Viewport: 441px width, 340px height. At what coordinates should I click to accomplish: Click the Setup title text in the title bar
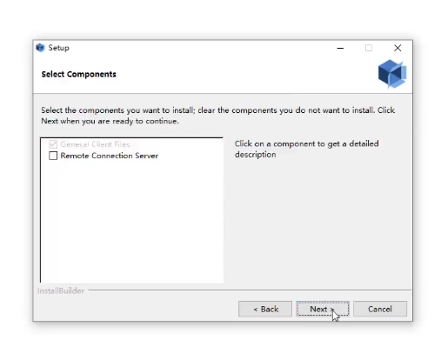pos(59,48)
